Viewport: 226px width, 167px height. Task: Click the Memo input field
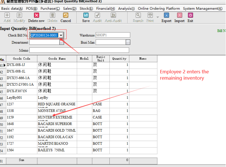tap(79, 50)
